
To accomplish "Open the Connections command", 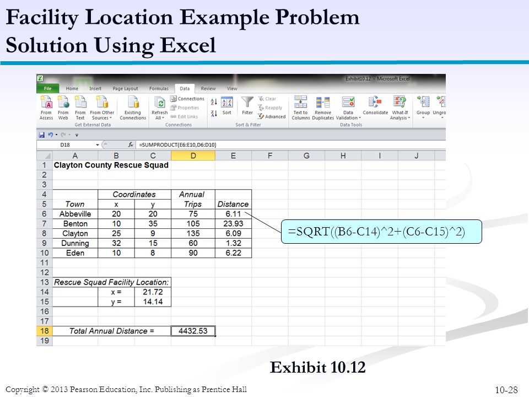I will [187, 99].
